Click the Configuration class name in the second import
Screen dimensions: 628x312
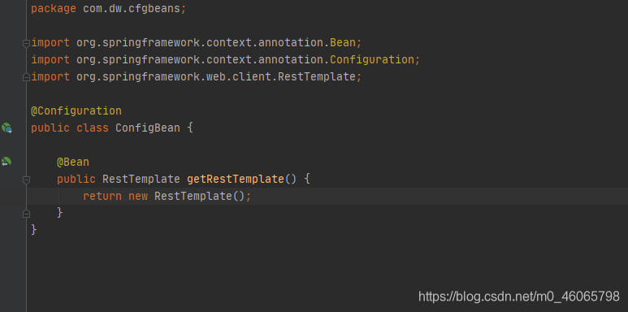pyautogui.click(x=372, y=59)
